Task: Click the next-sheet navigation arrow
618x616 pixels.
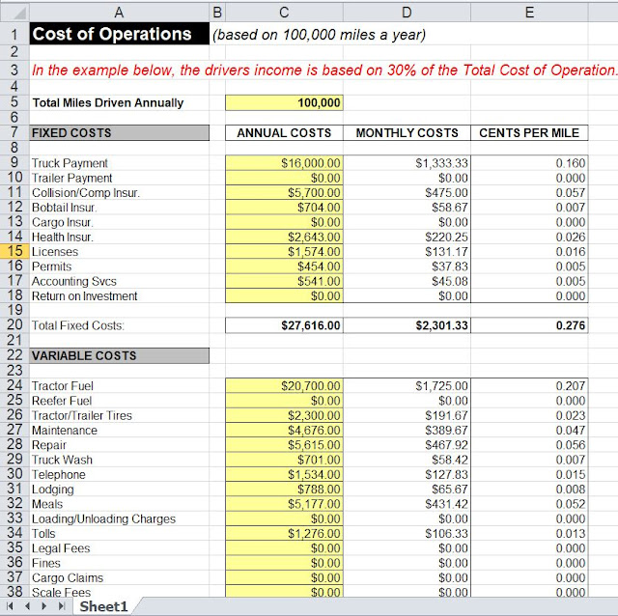Action: (44, 606)
